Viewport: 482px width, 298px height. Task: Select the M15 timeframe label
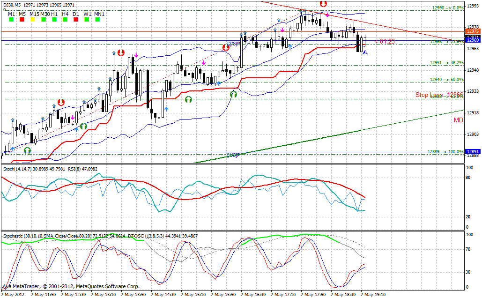point(35,14)
